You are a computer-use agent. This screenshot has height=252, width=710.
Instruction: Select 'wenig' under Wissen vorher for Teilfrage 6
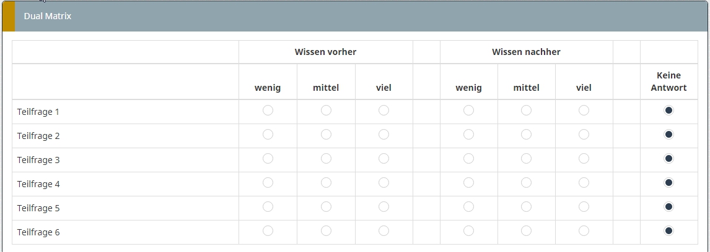(268, 231)
